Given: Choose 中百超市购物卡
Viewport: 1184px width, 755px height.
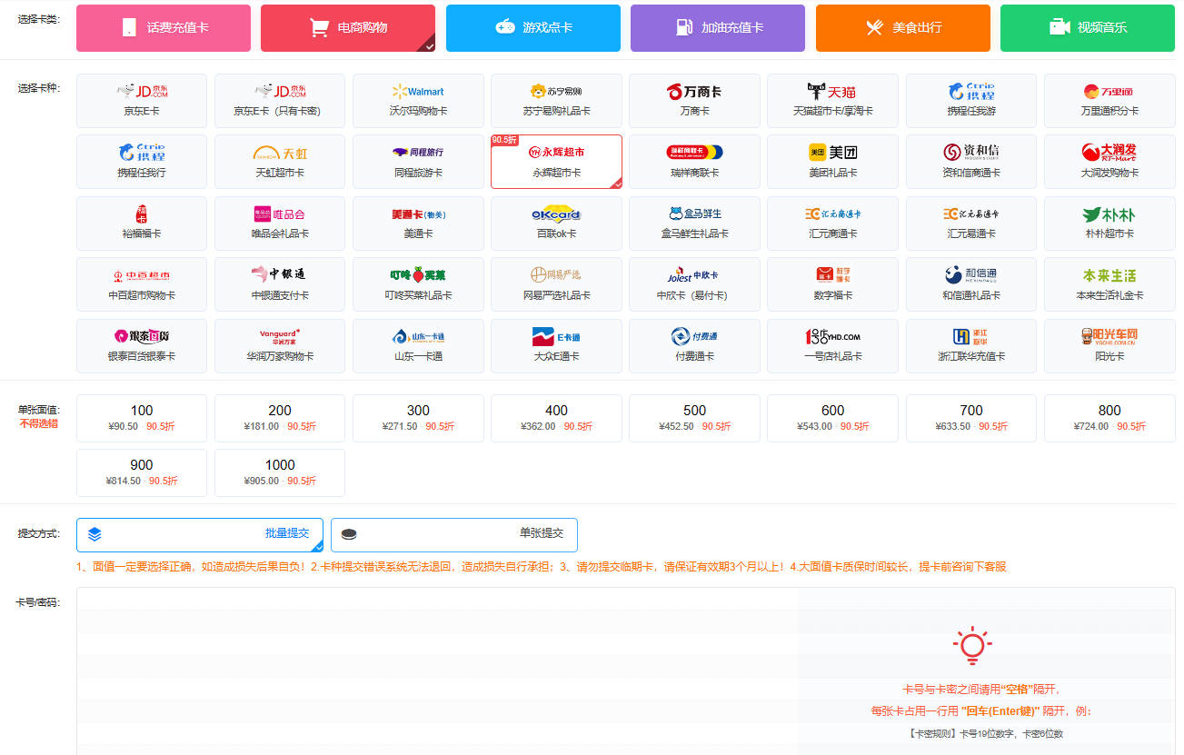Looking at the screenshot, I should coord(142,284).
